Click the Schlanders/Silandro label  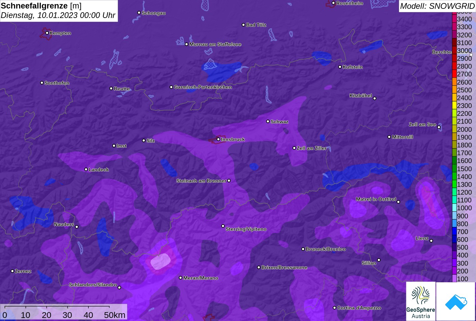click(x=93, y=285)
